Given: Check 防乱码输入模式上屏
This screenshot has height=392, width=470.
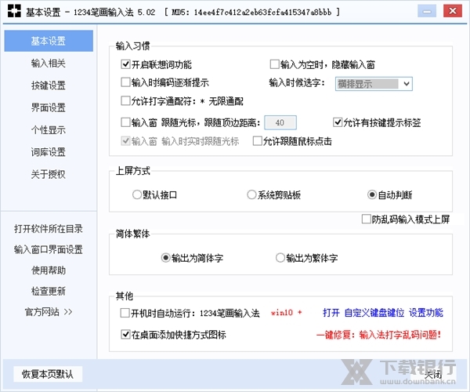Looking at the screenshot, I should pyautogui.click(x=367, y=220).
